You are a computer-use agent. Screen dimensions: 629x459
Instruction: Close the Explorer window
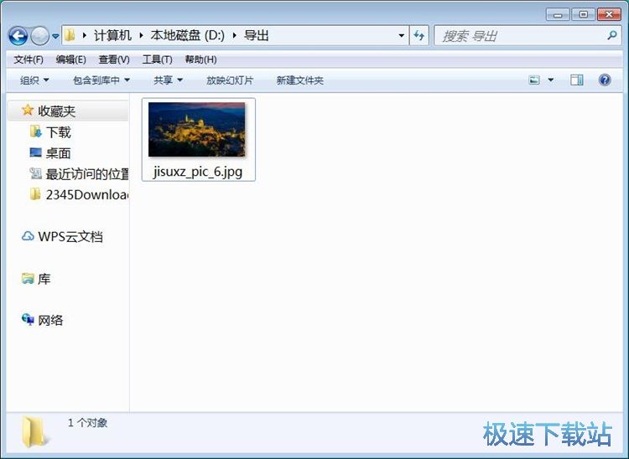(x=609, y=15)
